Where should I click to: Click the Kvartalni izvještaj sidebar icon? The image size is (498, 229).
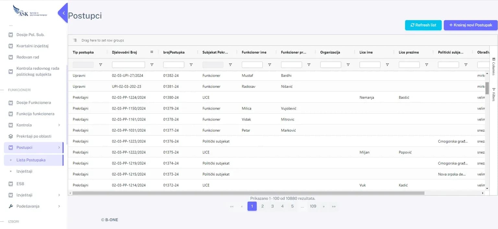coord(11,46)
